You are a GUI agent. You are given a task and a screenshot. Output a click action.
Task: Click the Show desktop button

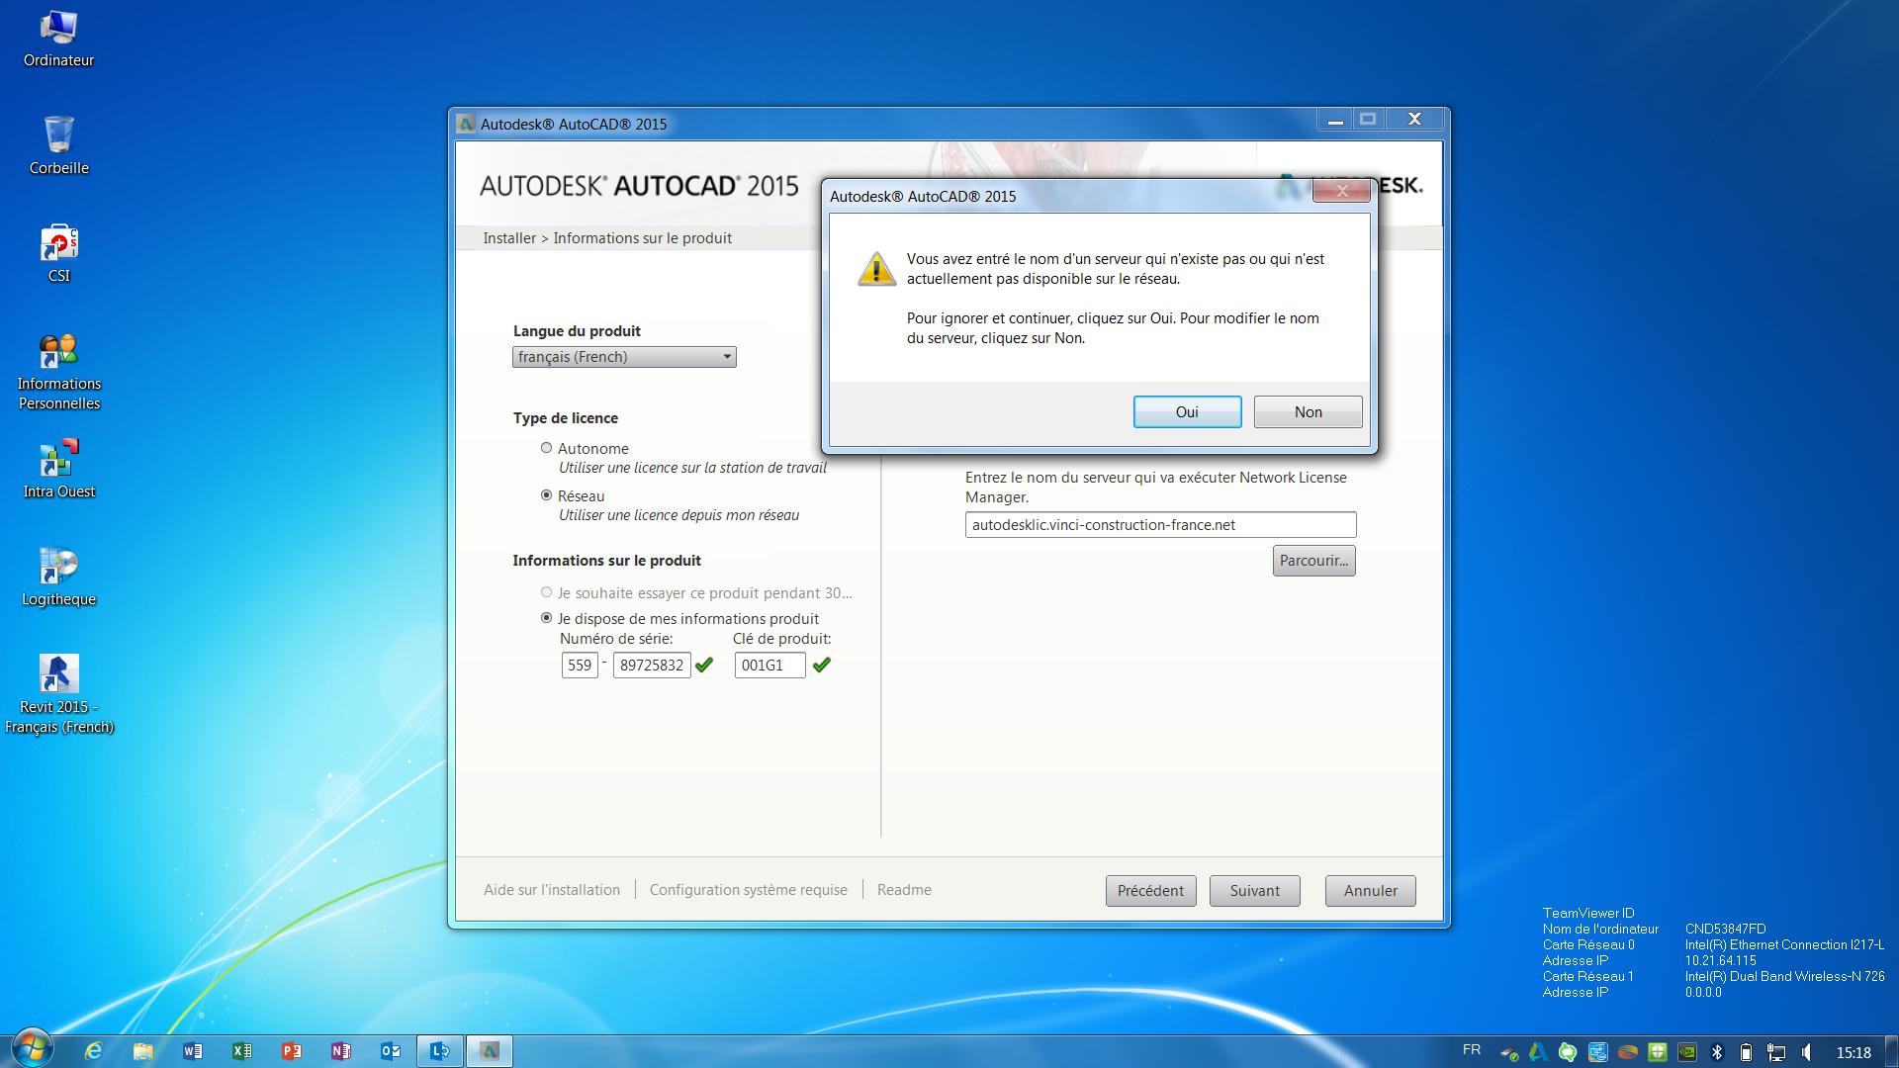1891,1051
